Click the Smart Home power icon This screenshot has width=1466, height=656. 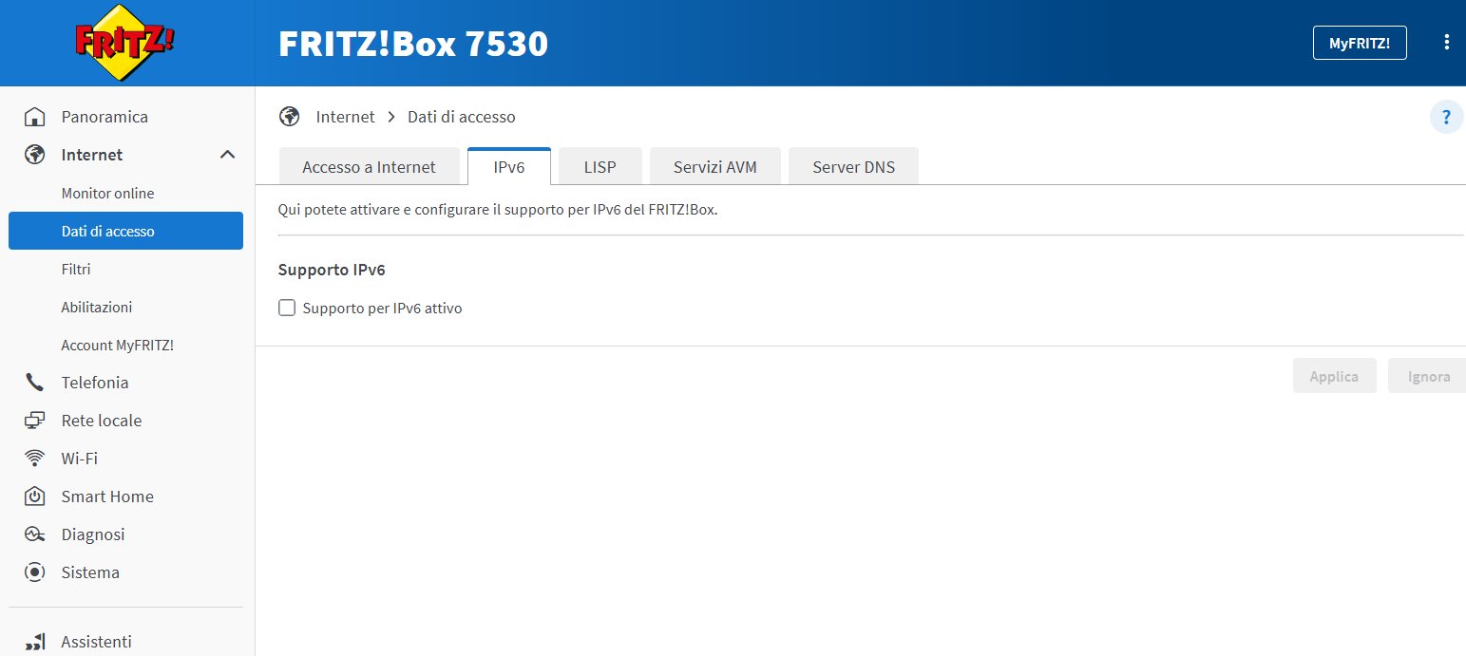point(35,497)
